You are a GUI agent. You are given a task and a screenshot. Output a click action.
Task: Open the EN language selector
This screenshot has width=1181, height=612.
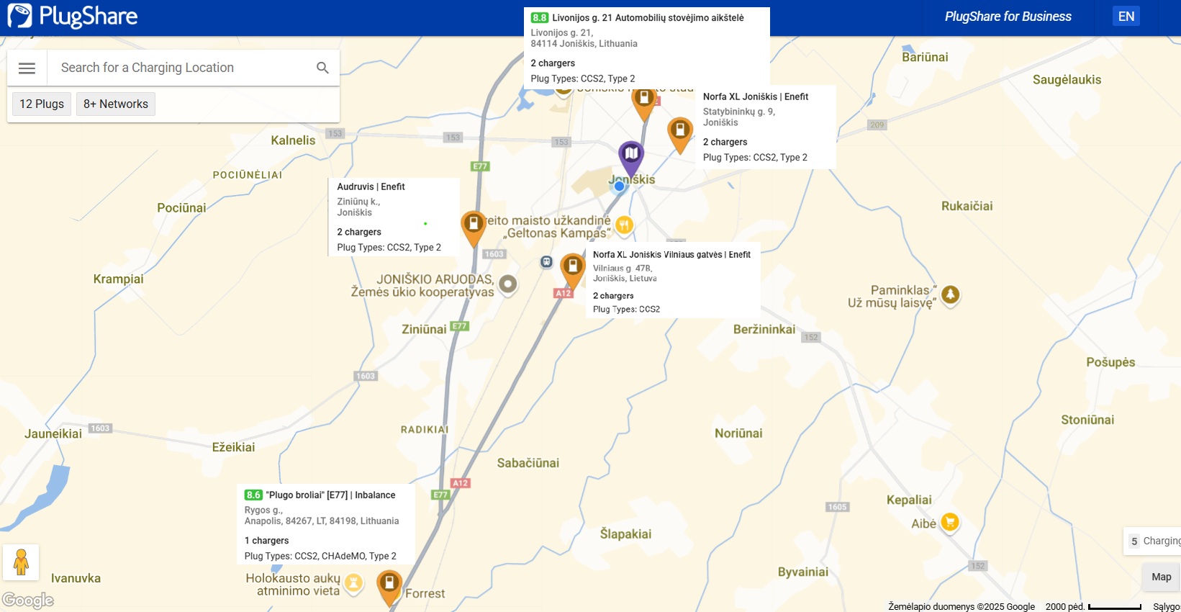click(1126, 17)
